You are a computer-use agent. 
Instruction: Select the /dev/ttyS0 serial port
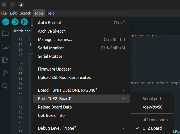[152, 107]
